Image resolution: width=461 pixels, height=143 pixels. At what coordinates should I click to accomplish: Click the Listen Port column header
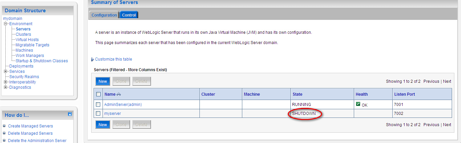(405, 94)
